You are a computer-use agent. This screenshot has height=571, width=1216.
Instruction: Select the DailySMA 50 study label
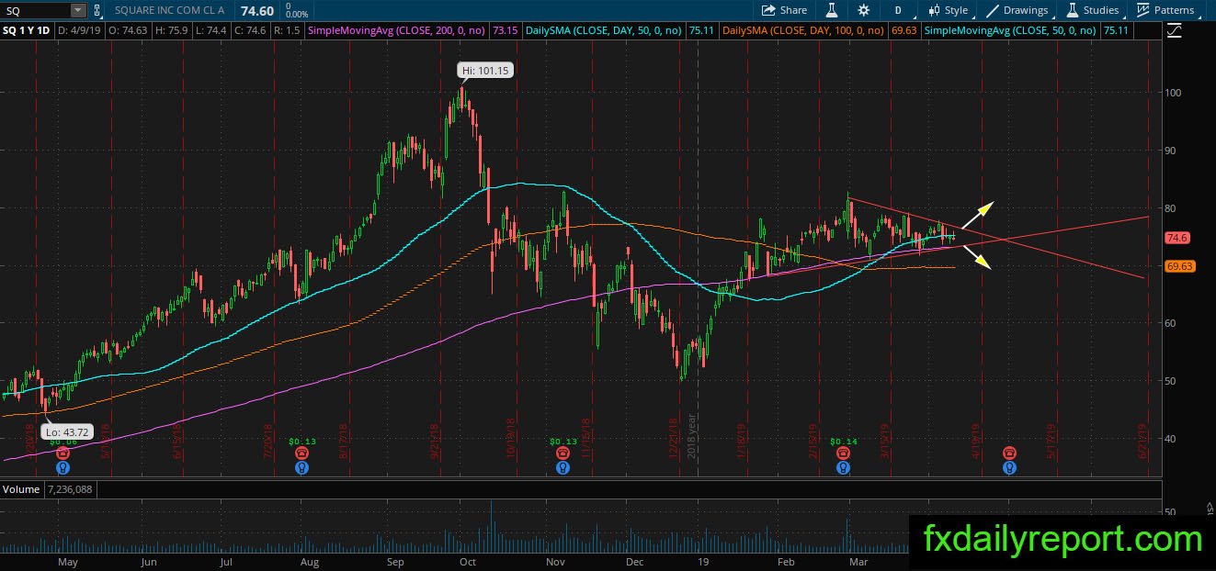(x=603, y=30)
